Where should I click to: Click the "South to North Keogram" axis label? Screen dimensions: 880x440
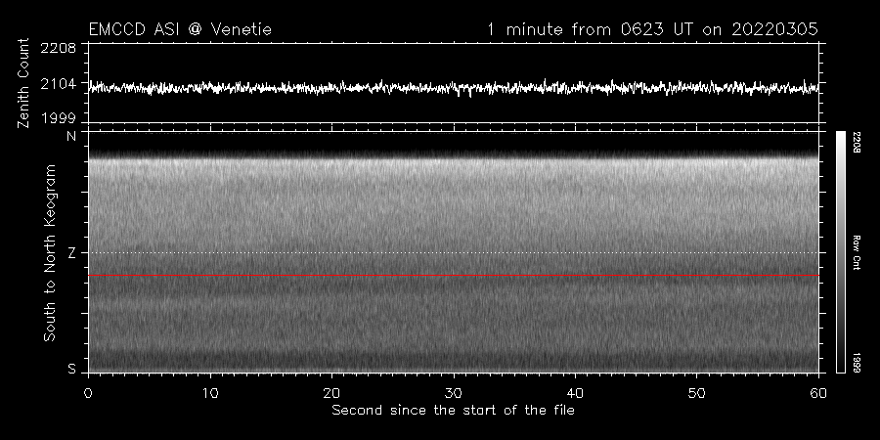click(50, 252)
